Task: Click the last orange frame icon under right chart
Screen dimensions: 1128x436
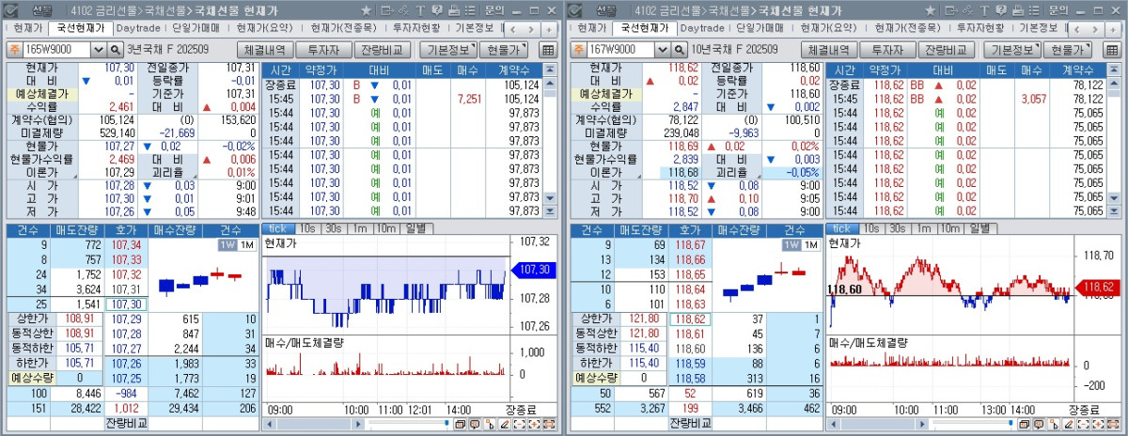Action: (1113, 425)
